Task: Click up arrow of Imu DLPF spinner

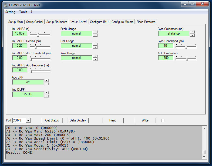Action: pyautogui.click(x=46, y=93)
